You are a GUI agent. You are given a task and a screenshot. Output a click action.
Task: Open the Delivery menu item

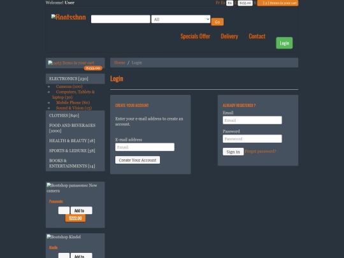pos(229,36)
